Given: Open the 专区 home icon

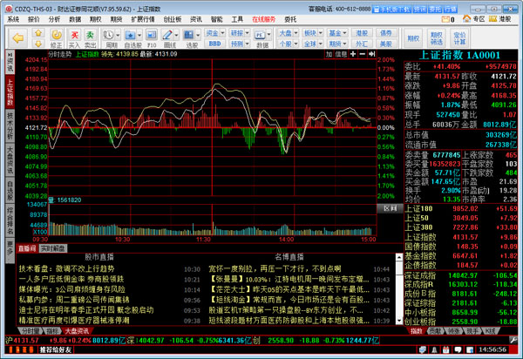Looking at the screenshot, I should pyautogui.click(x=466, y=18).
